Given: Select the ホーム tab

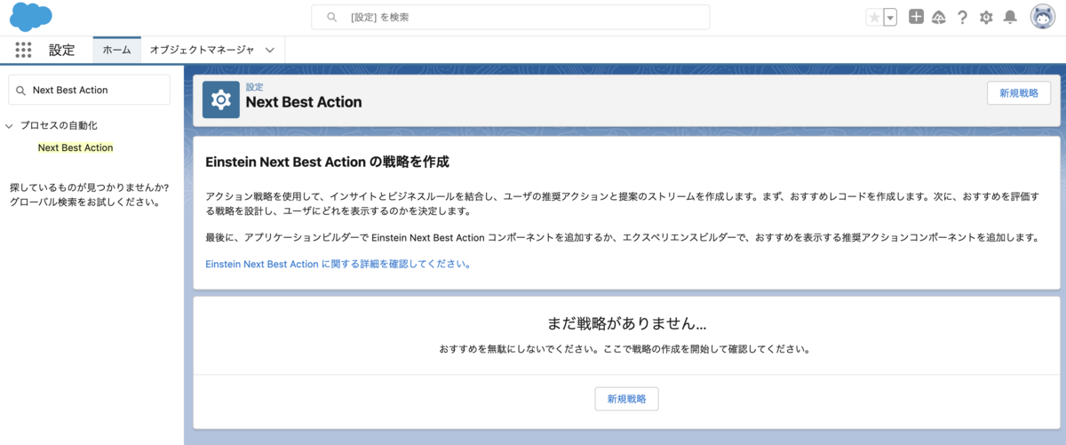Looking at the screenshot, I should (x=117, y=50).
